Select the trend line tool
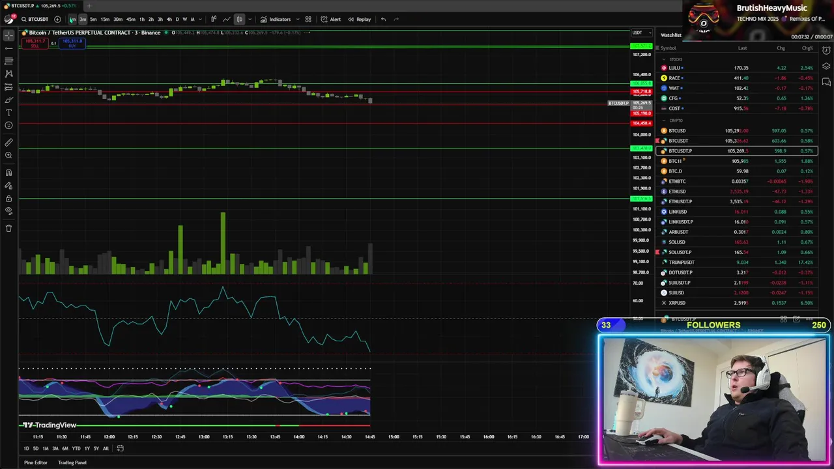Viewport: 834px width, 469px height. tap(8, 48)
